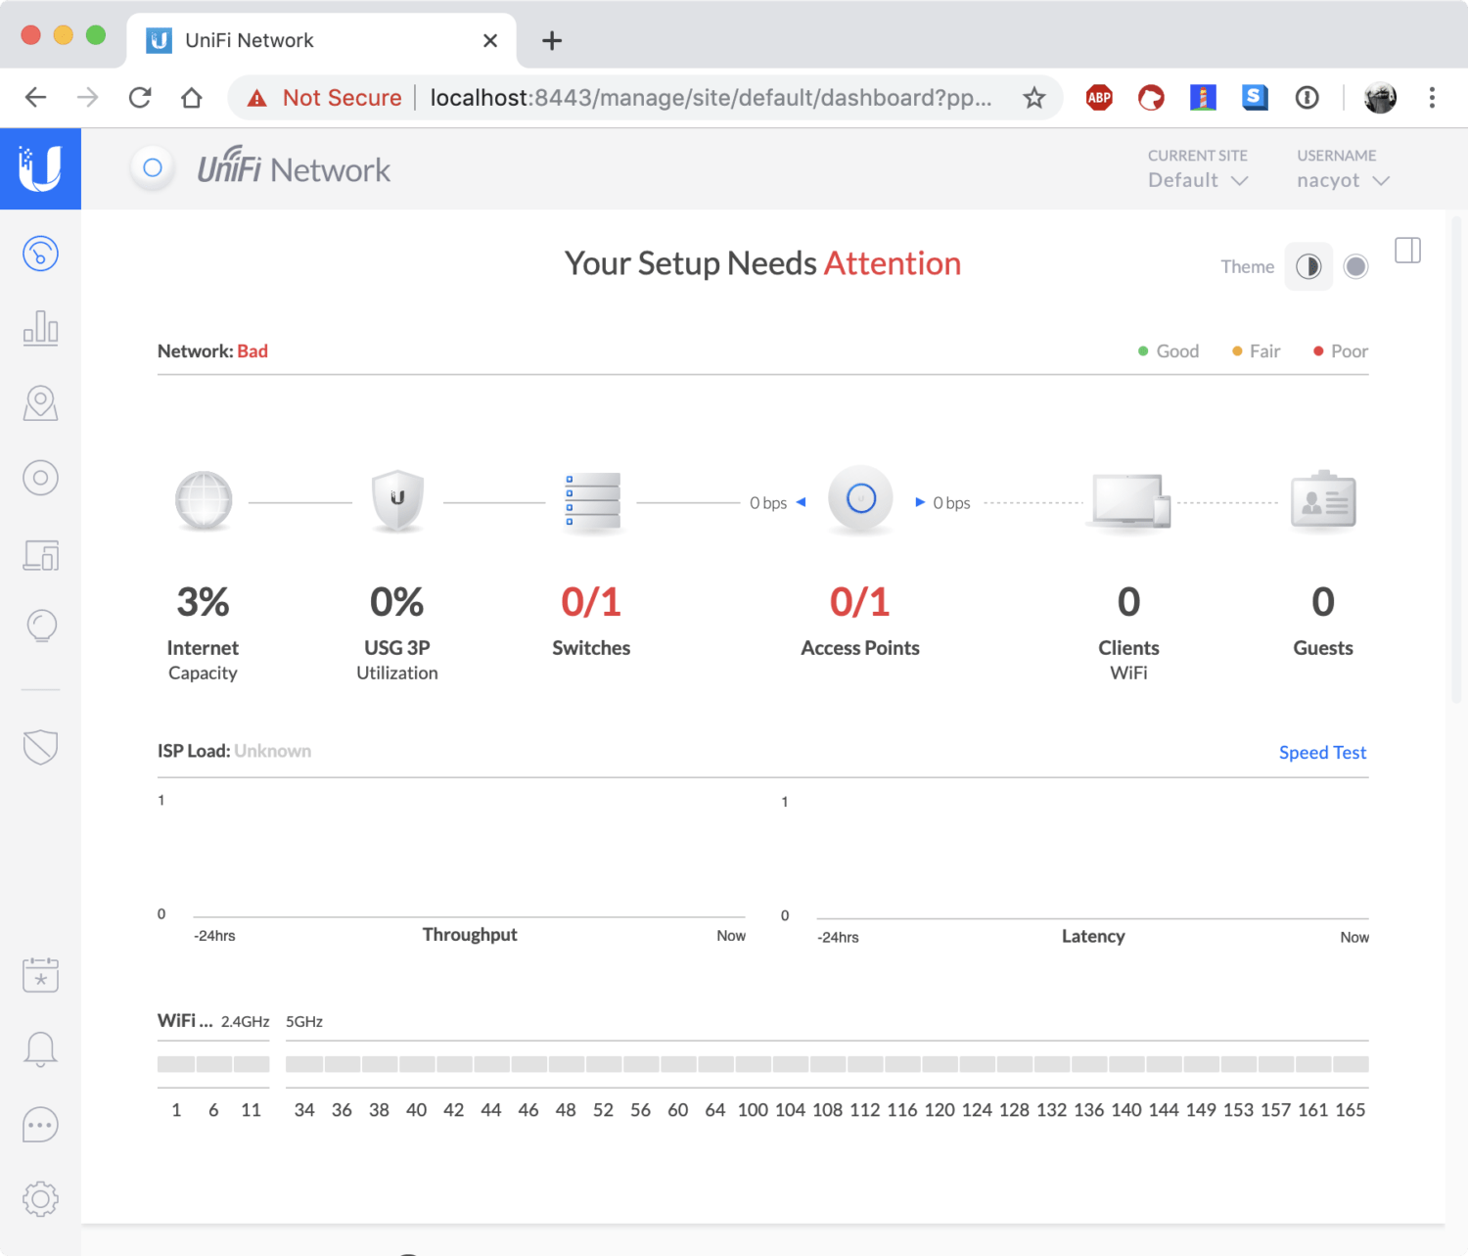Click the Speed Test link

tap(1322, 752)
